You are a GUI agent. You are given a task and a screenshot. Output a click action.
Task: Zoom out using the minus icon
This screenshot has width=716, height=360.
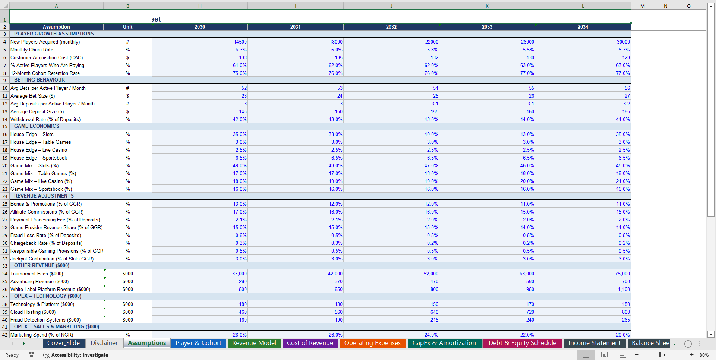pyautogui.click(x=637, y=354)
